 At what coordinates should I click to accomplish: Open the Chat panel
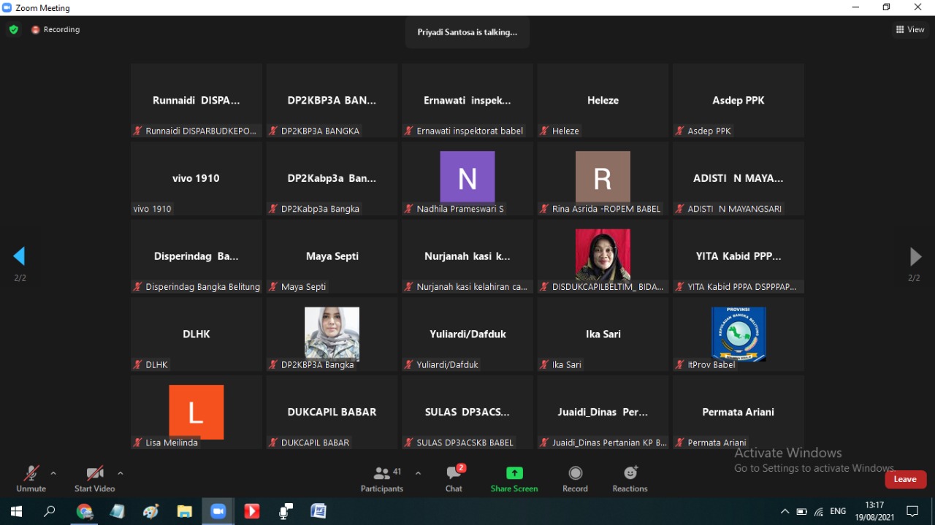pos(454,478)
